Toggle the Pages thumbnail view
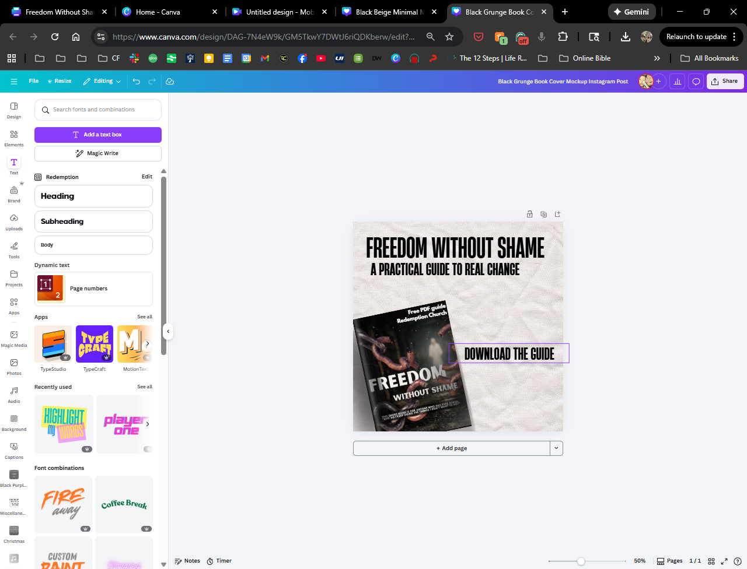 pyautogui.click(x=669, y=561)
